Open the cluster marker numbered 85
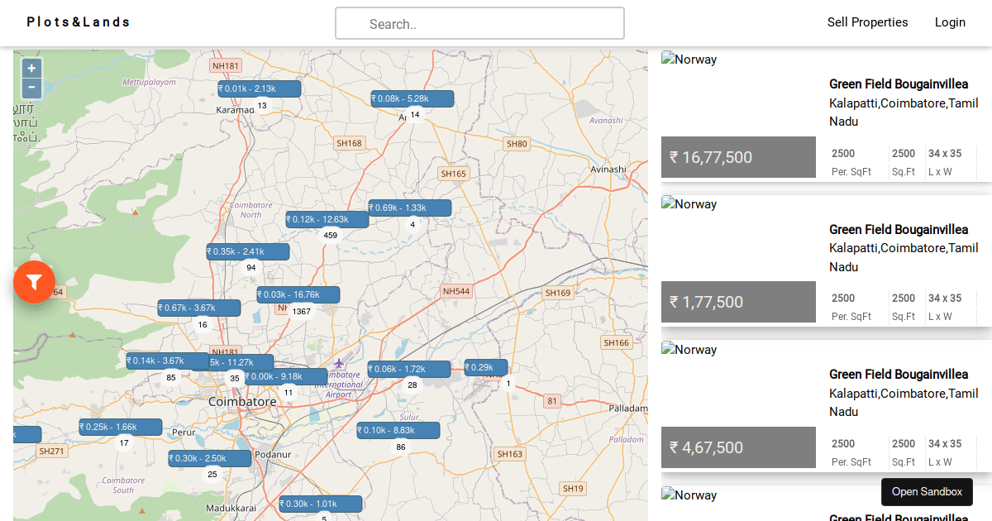The width and height of the screenshot is (992, 521). (171, 378)
